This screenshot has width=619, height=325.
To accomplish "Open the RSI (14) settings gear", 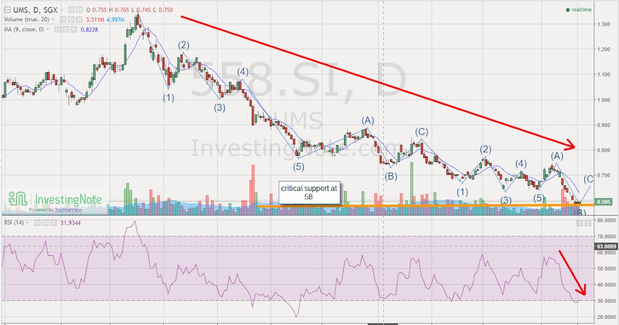I will (45, 223).
